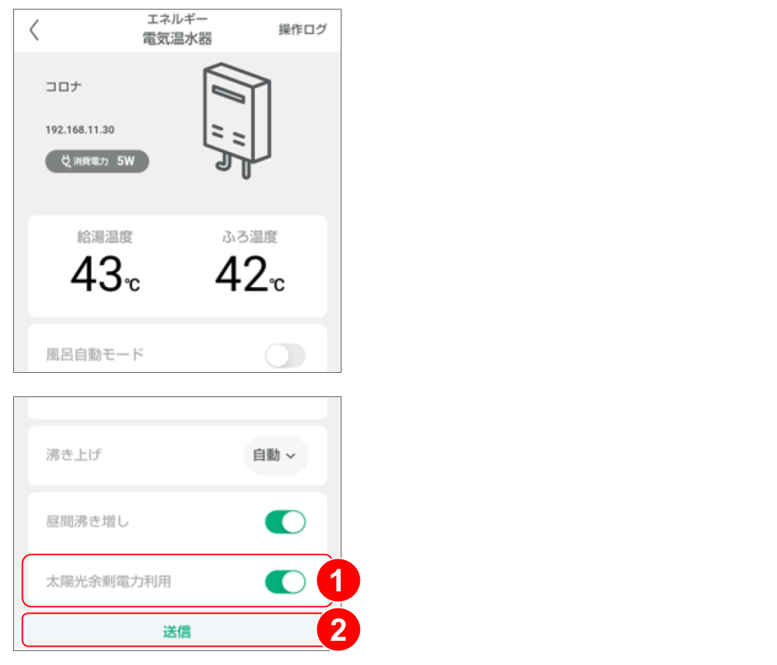Click the plug icon in the power badge
This screenshot has width=777, height=665.
pyautogui.click(x=65, y=161)
